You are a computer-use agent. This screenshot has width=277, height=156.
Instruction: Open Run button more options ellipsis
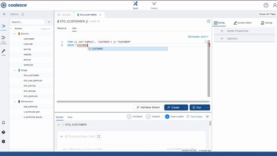click(x=207, y=107)
